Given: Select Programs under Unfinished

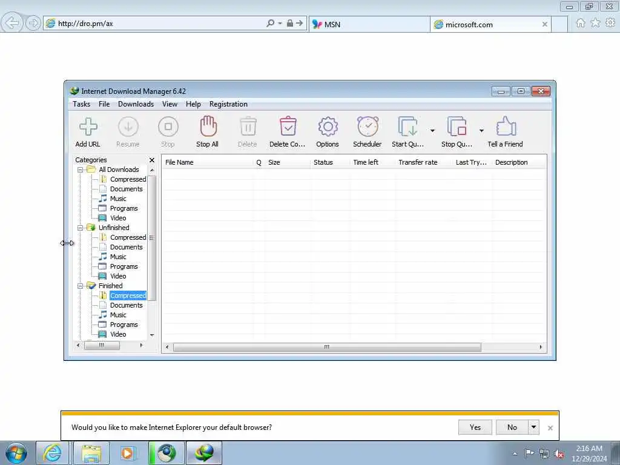Looking at the screenshot, I should 124,266.
